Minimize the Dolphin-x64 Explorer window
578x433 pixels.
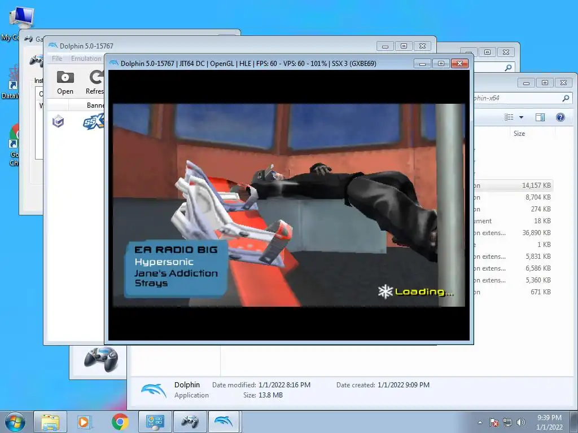(526, 83)
